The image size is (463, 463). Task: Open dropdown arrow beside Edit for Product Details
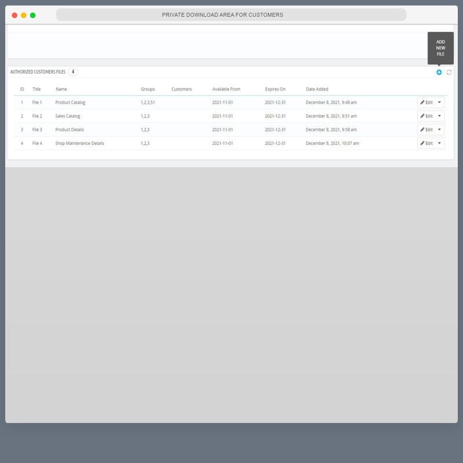coord(439,130)
